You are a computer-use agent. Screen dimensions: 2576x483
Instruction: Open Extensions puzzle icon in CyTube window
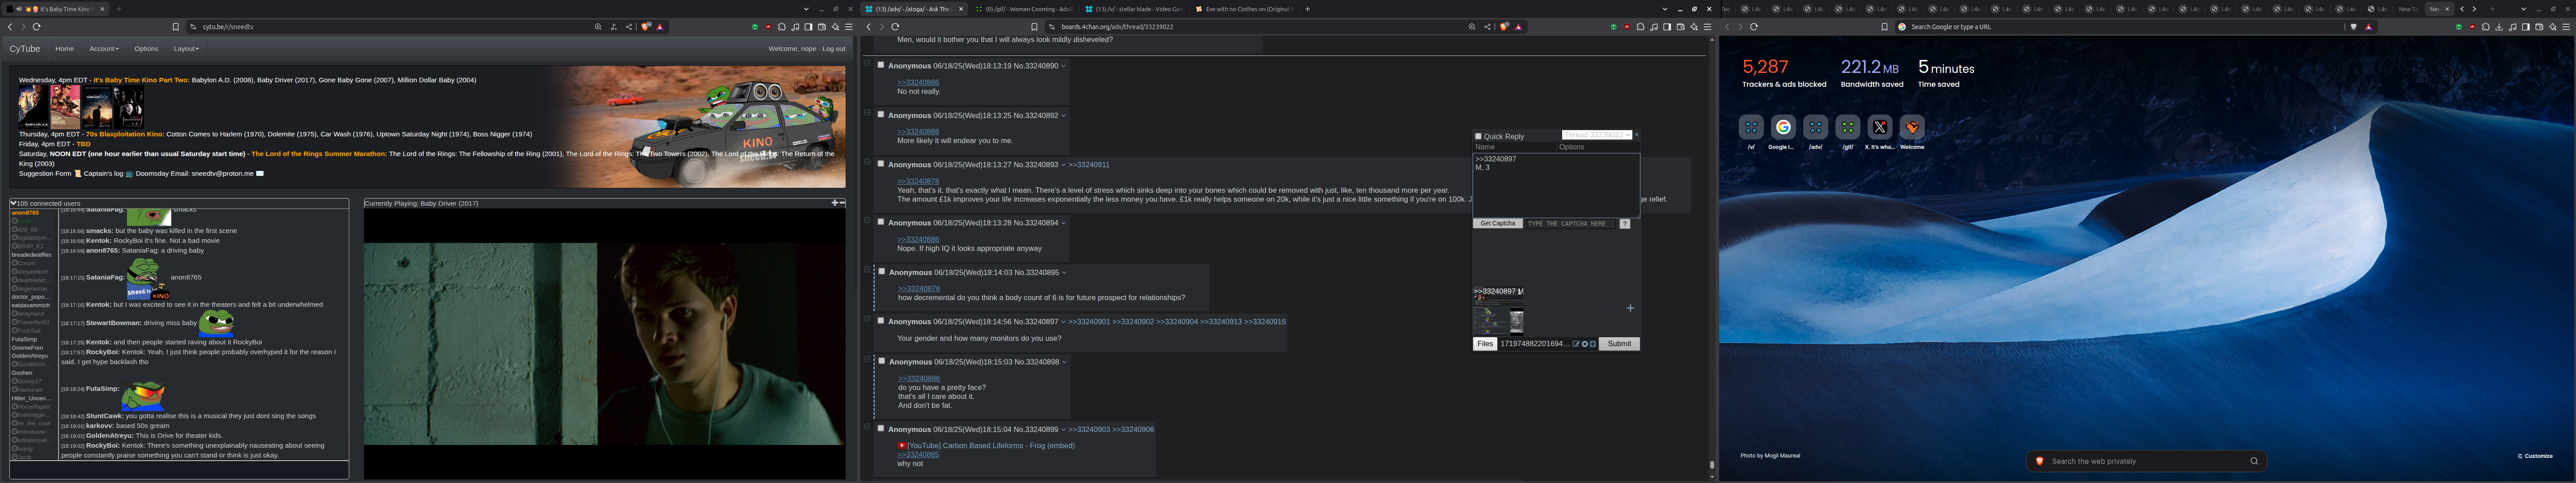(x=782, y=27)
